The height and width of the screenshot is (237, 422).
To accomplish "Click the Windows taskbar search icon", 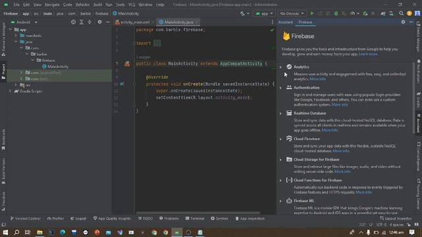I will coord(16,232).
